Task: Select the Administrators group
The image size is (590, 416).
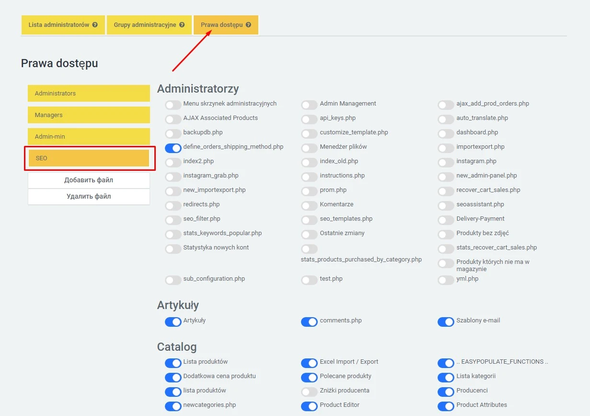Action: [89, 94]
